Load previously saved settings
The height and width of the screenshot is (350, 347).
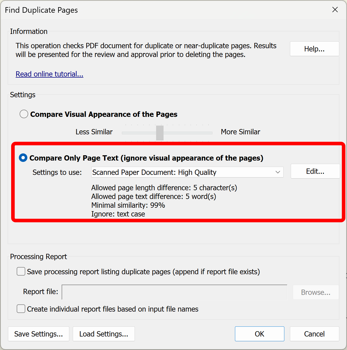(x=104, y=334)
